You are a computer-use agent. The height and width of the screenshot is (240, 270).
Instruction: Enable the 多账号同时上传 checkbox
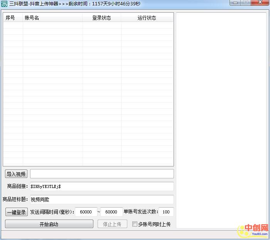[x=135, y=224]
